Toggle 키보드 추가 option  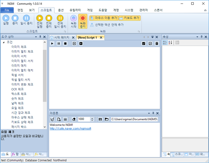coord(129,18)
